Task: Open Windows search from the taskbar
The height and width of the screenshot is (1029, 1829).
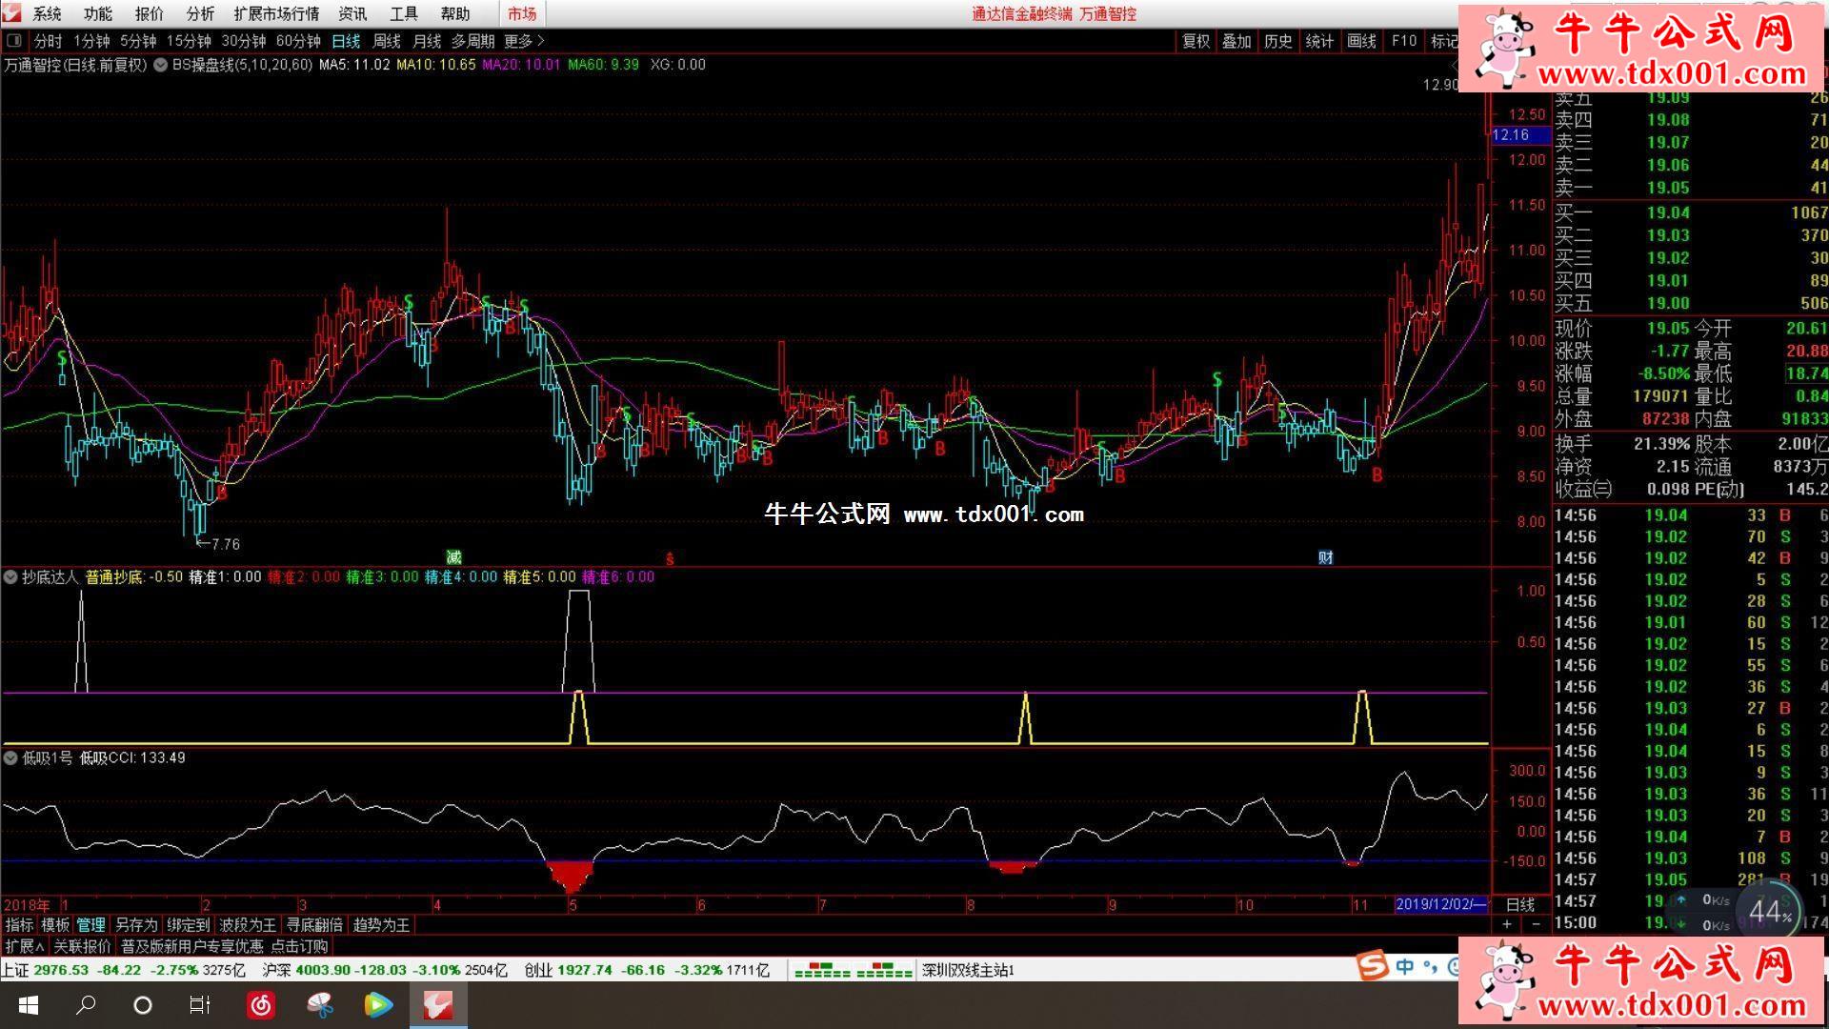Action: tap(86, 1005)
